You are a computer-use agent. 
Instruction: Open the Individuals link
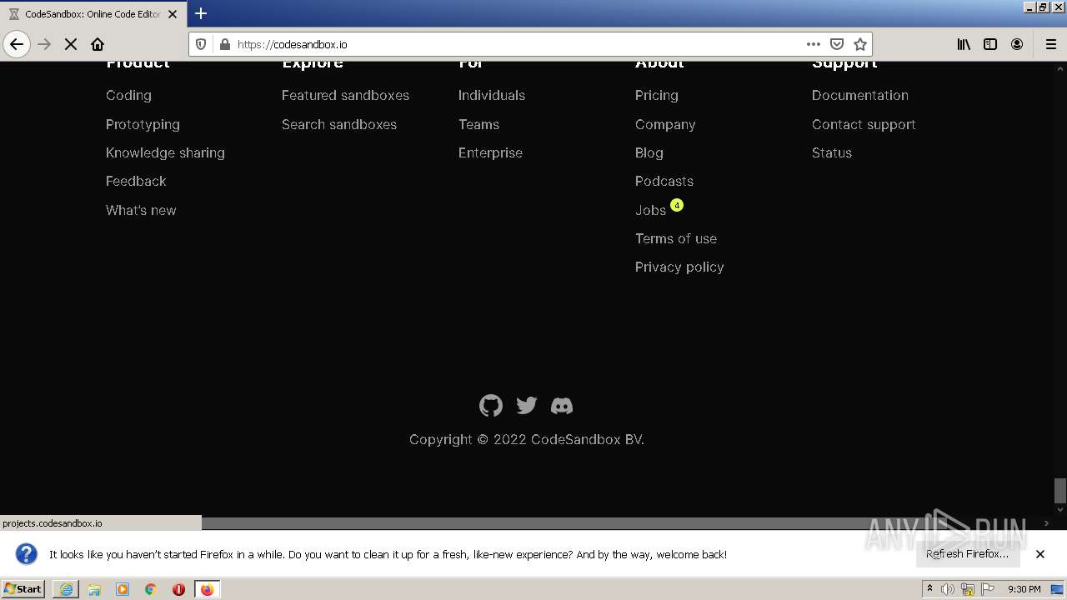(492, 95)
